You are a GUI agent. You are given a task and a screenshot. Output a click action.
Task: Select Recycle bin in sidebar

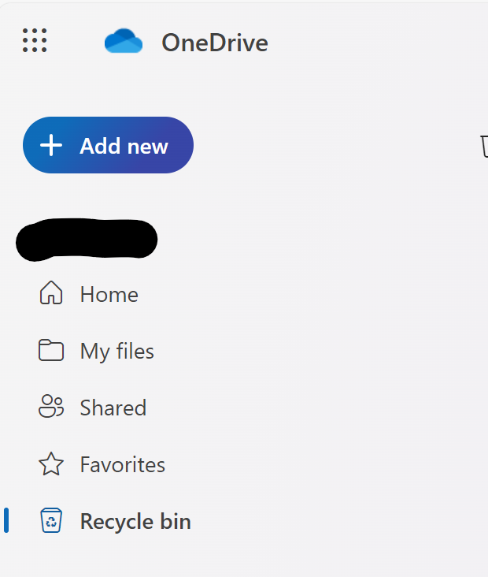115,521
